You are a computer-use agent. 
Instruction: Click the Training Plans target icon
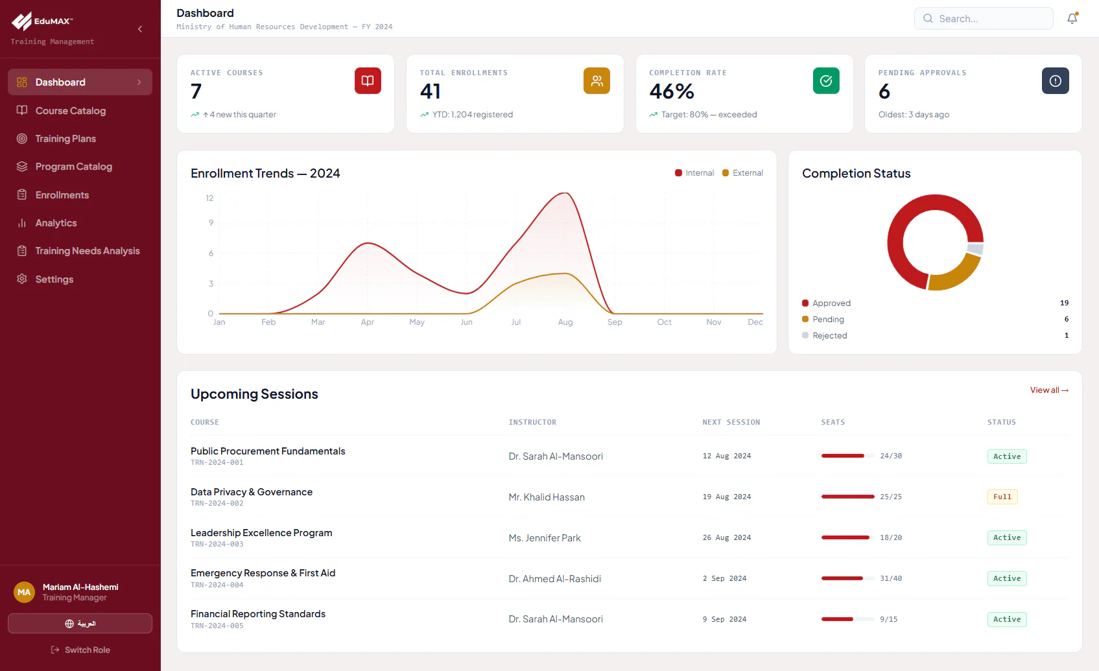22,139
